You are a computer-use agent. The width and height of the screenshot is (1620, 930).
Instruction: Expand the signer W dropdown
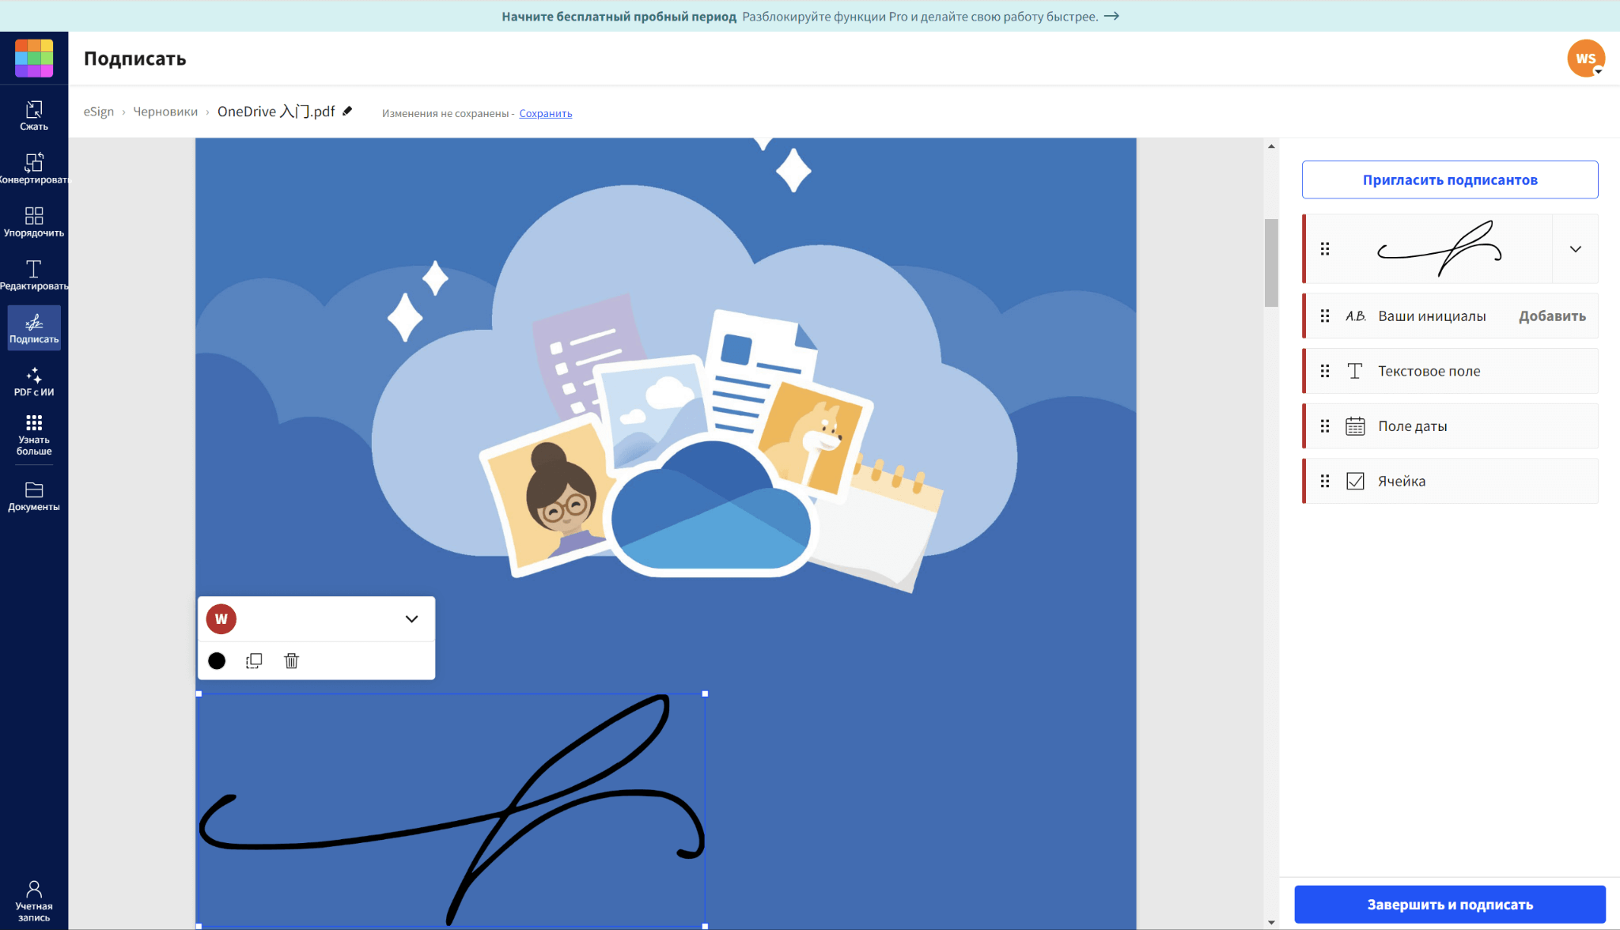pyautogui.click(x=411, y=619)
